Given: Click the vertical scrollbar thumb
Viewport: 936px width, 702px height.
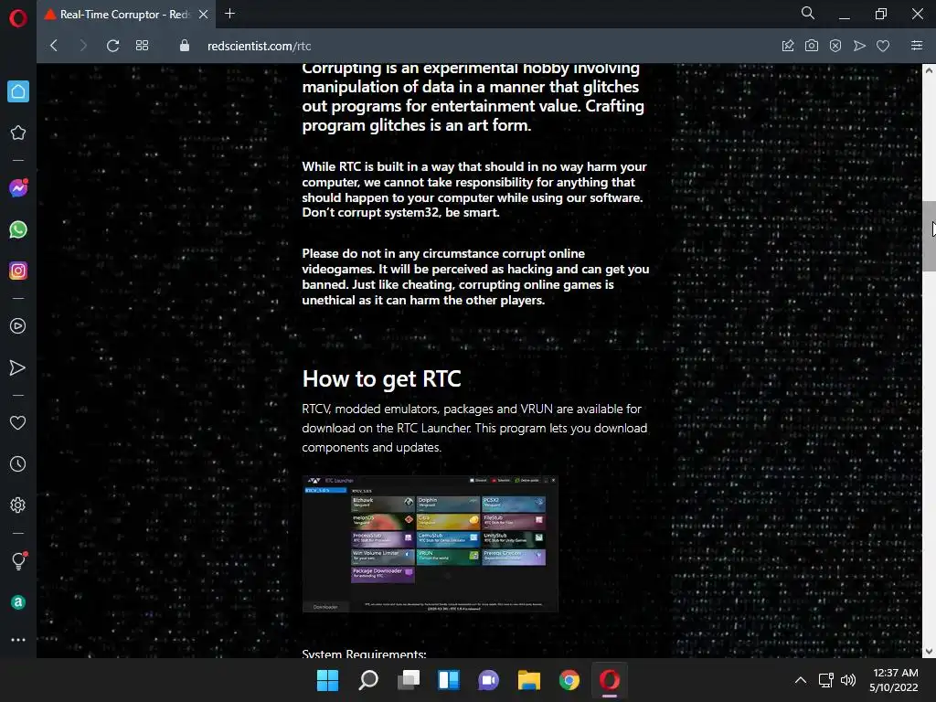Looking at the screenshot, I should click(x=929, y=237).
